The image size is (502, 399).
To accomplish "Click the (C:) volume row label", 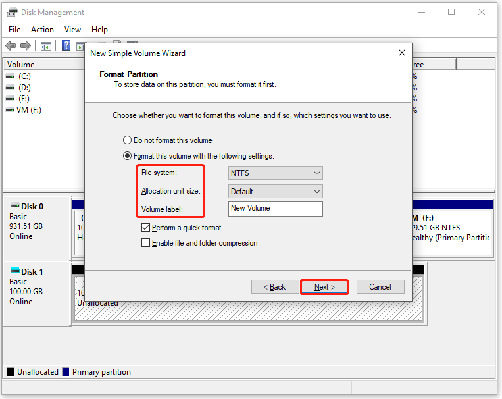I will [x=24, y=76].
